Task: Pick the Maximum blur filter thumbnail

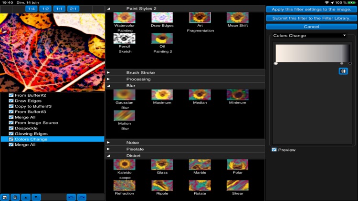Action: point(162,95)
